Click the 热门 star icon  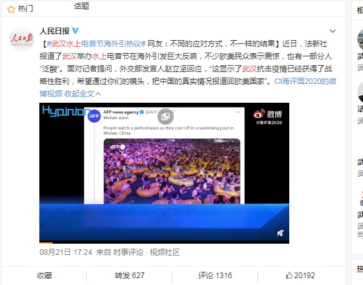pos(11,9)
